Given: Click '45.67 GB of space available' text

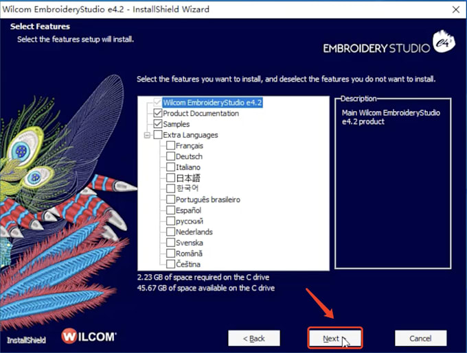Looking at the screenshot, I should point(206,288).
